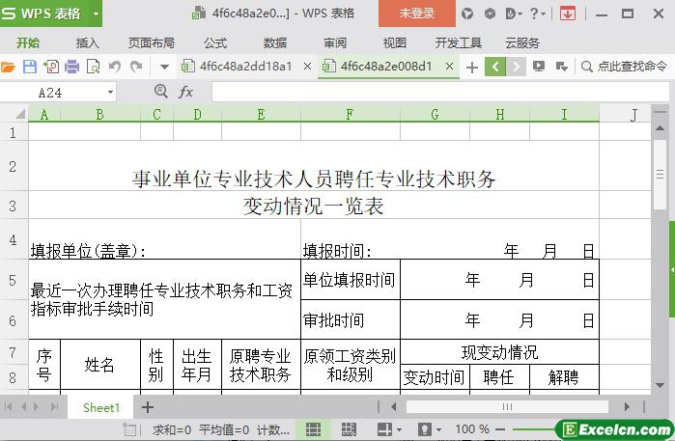Click the vertical scrollbar thumb

[660, 175]
